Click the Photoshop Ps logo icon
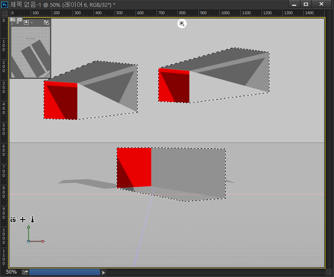The height and width of the screenshot is (277, 334). click(x=5, y=4)
